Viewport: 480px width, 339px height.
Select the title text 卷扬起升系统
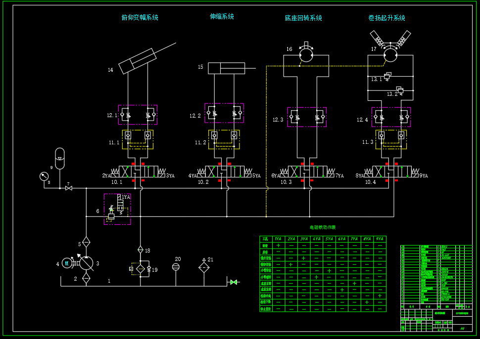(387, 18)
